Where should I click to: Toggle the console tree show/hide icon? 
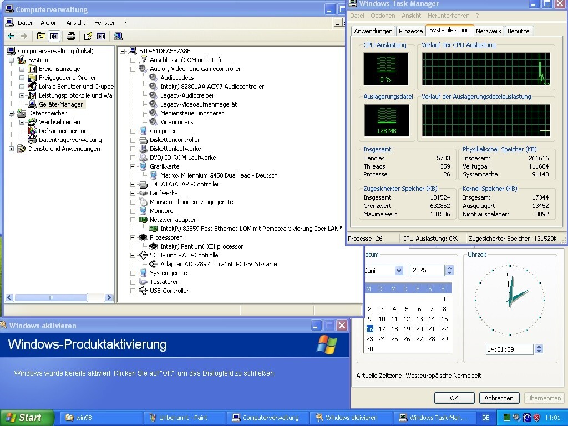coord(54,36)
